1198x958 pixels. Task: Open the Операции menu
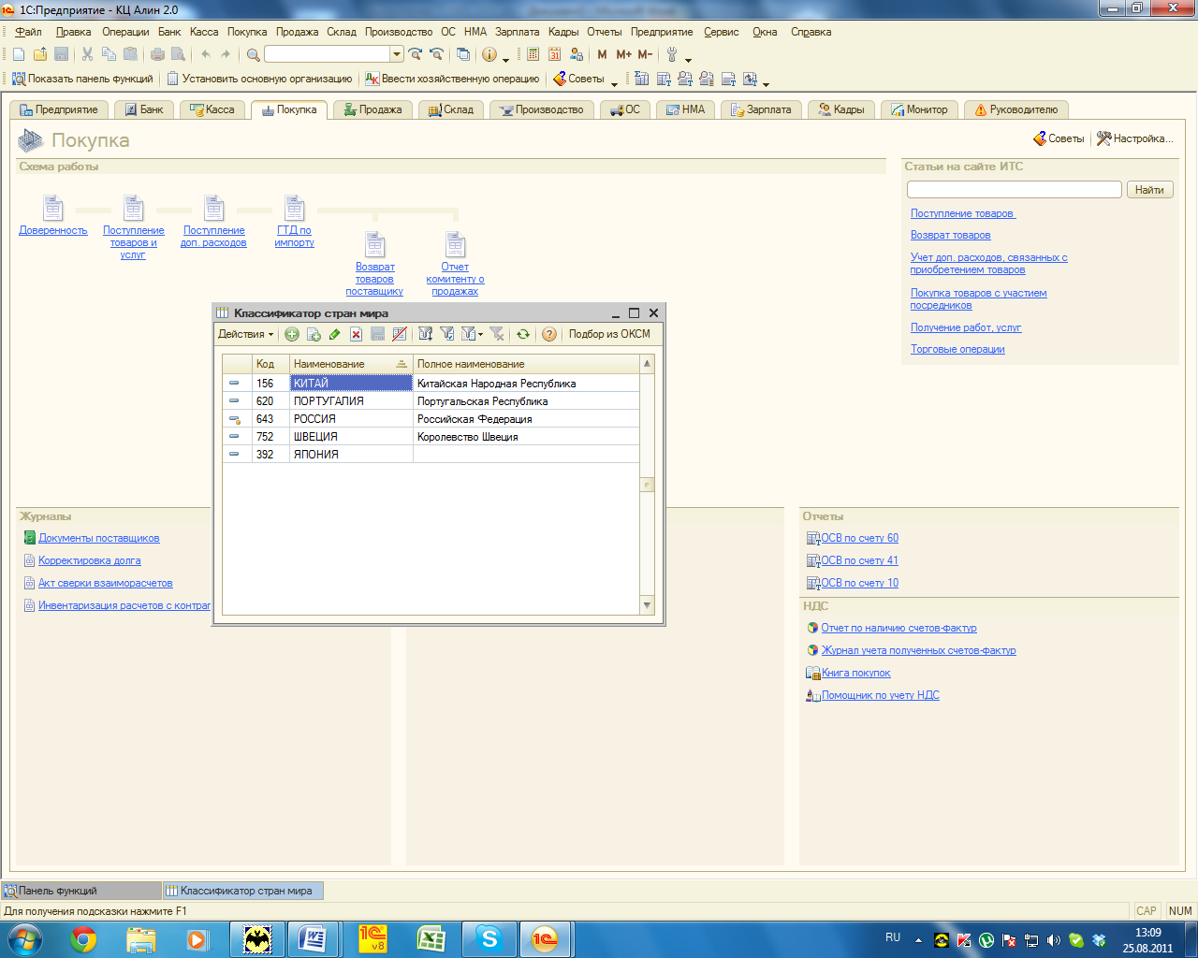pyautogui.click(x=125, y=32)
